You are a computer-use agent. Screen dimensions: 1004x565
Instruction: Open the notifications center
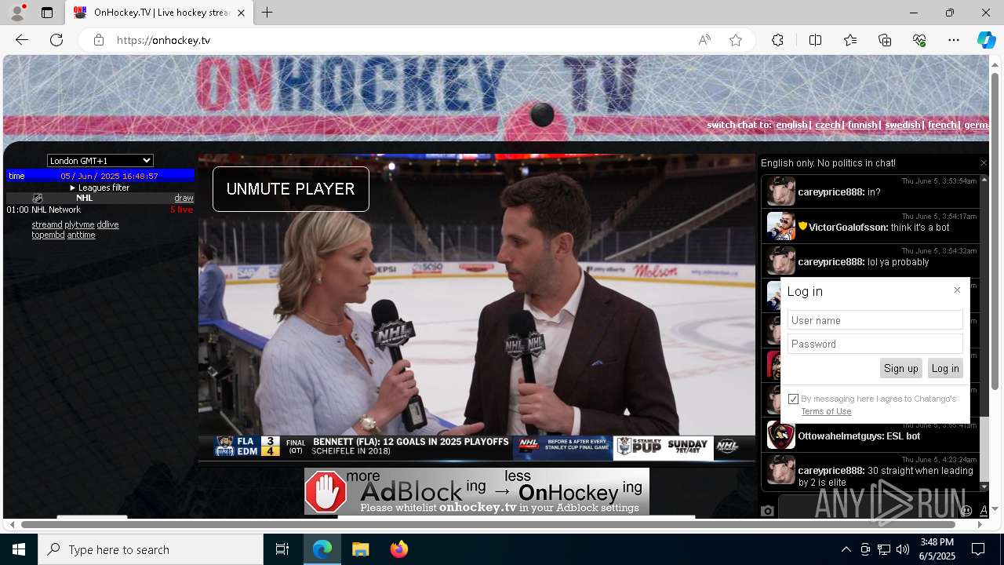coord(978,549)
